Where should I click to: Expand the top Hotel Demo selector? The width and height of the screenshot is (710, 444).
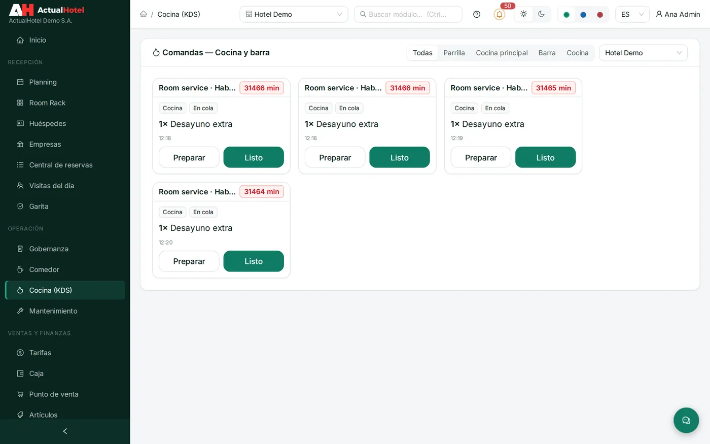294,14
